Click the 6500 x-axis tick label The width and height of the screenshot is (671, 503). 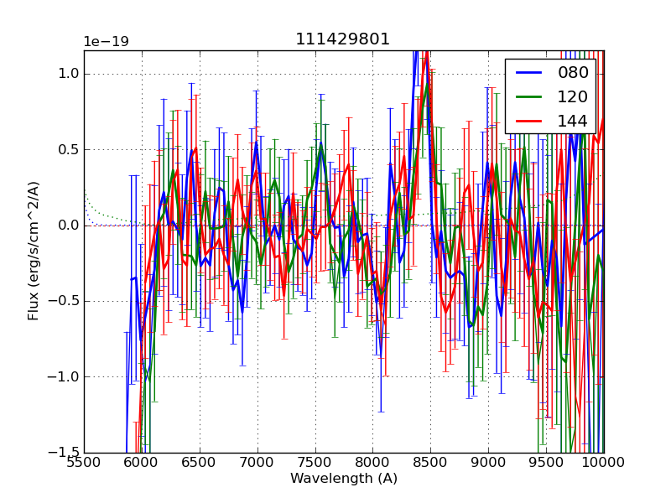pos(199,462)
